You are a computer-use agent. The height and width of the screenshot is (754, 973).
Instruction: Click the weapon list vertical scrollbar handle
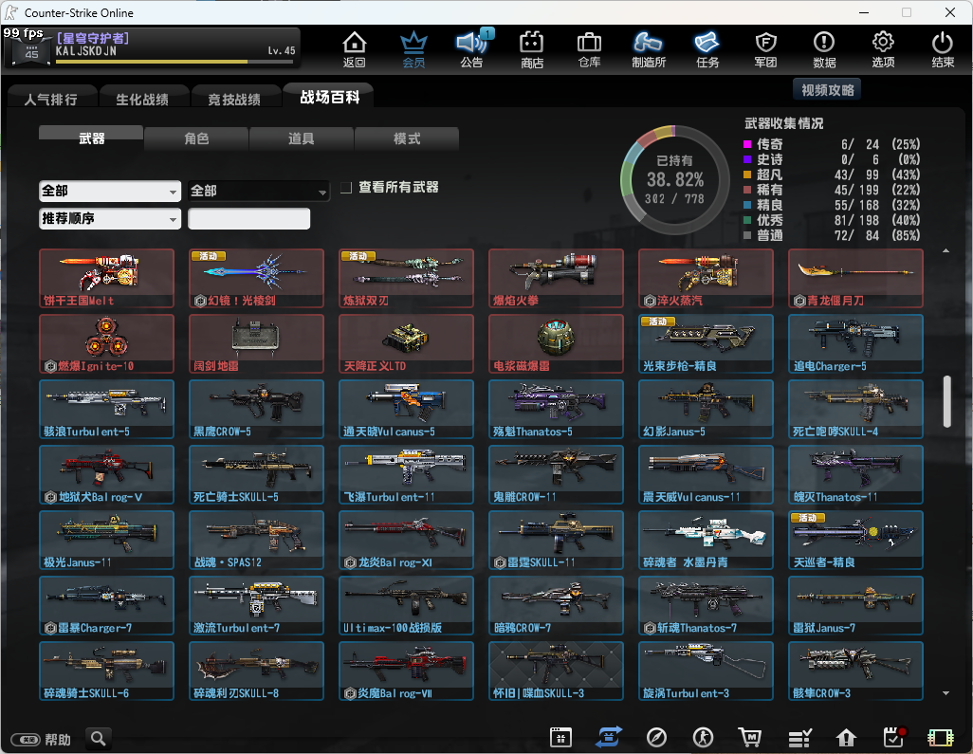tap(945, 401)
